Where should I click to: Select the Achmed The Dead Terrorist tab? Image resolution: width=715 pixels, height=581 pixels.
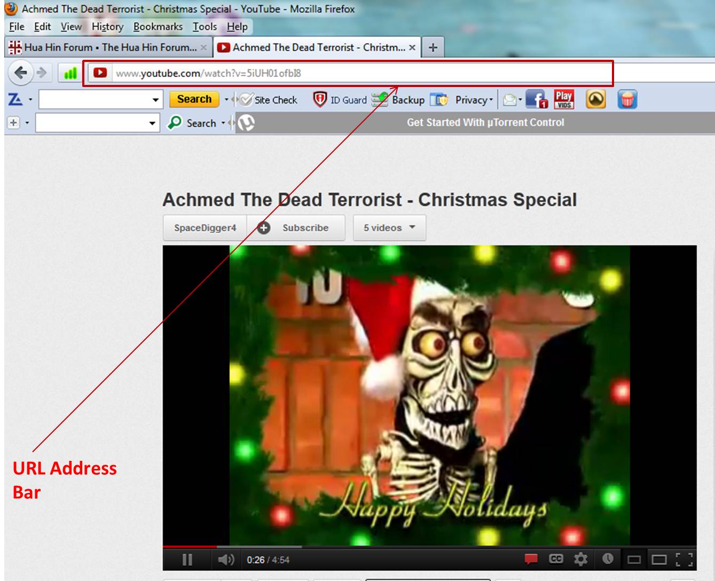[x=317, y=48]
